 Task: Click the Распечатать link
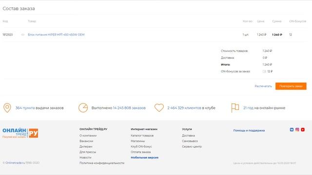point(263,86)
